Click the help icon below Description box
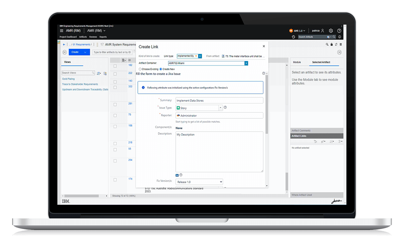Image resolution: width=404 pixels, height=241 pixels. pyautogui.click(x=181, y=175)
